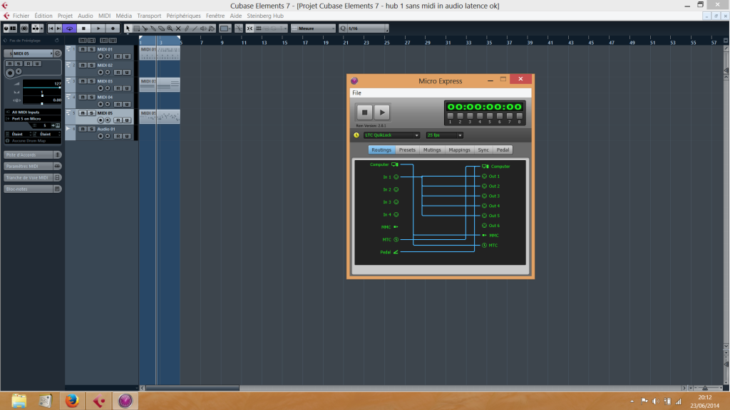Toggle Read automation on MIDI 05 track
This screenshot has width=730, height=410.
pyautogui.click(x=118, y=120)
